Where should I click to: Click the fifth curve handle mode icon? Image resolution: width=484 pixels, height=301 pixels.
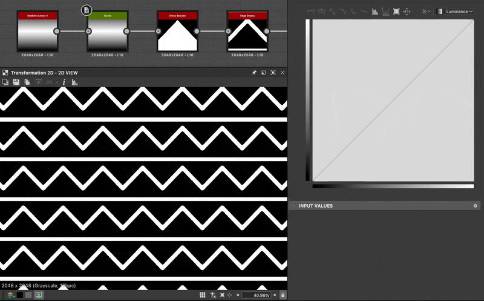click(x=353, y=12)
